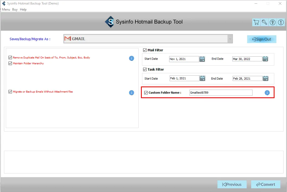Image resolution: width=287 pixels, height=192 pixels.
Task: Uncheck the Custom Folder Name option
Action: point(146,93)
